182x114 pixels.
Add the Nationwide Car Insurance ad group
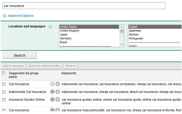coord(52,92)
